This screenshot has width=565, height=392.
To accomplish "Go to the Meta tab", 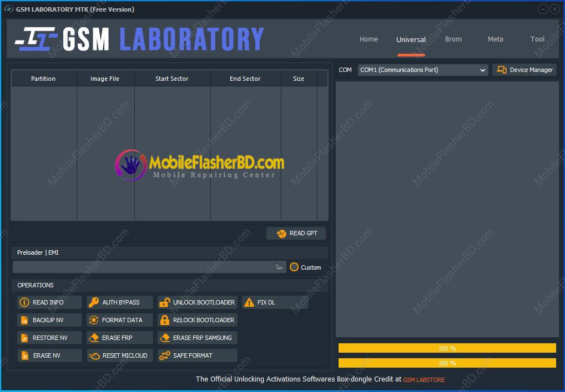I will [x=496, y=39].
